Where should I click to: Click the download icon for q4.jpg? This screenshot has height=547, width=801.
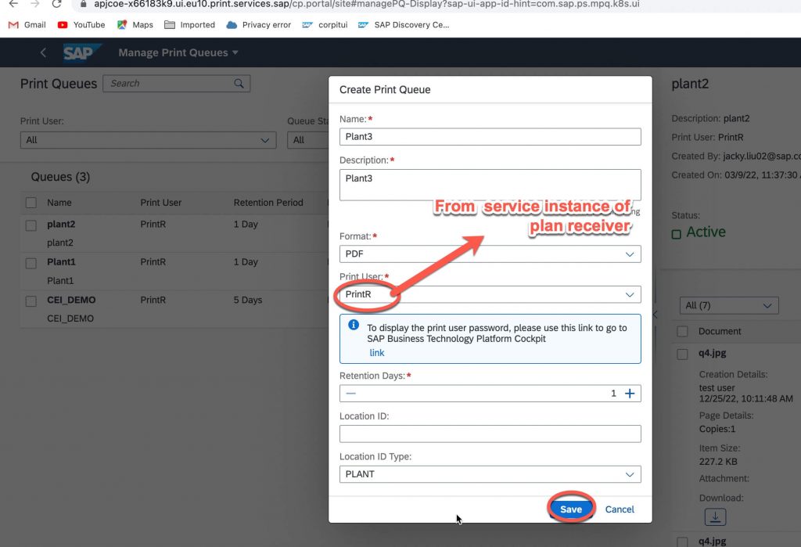coord(715,516)
